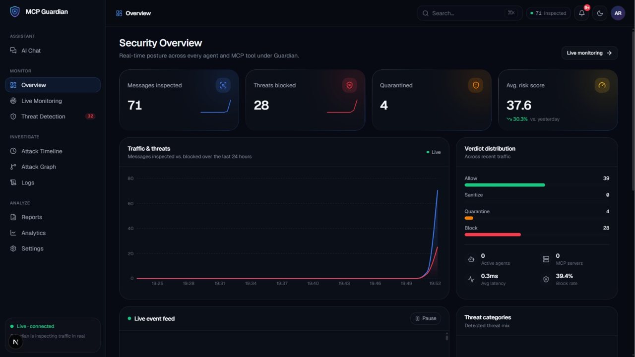Open Threat Detection from sidebar
The image size is (635, 357).
pos(53,117)
